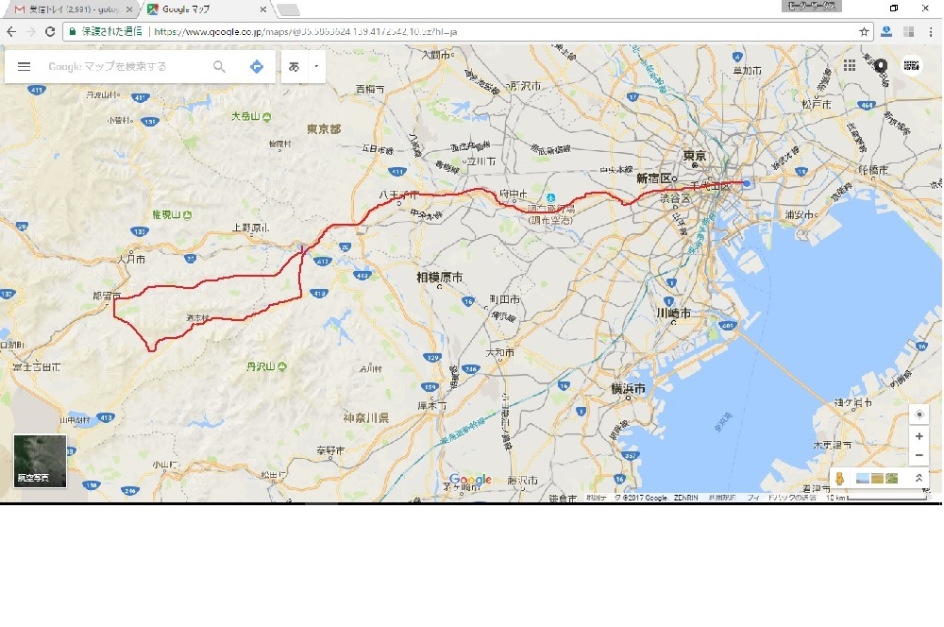Zoom in using the plus button
This screenshot has width=944, height=627.
(919, 436)
